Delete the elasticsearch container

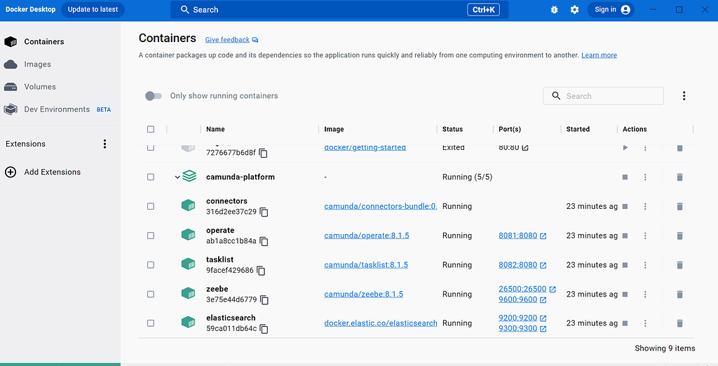pos(679,323)
